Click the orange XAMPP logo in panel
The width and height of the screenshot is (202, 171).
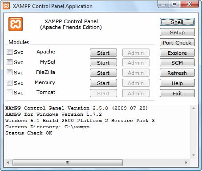click(16, 24)
